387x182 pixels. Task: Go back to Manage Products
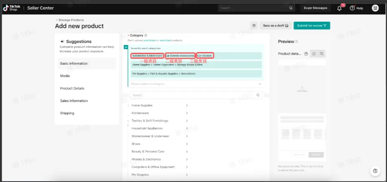tap(70, 20)
